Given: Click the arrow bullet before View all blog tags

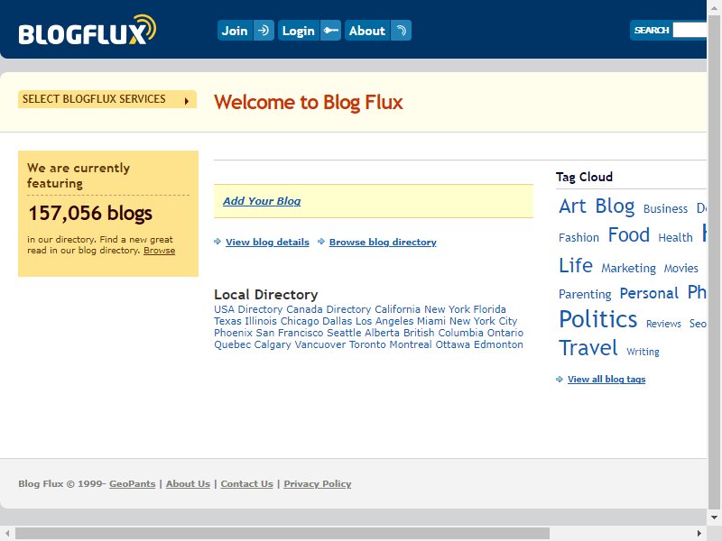Looking at the screenshot, I should (x=560, y=379).
